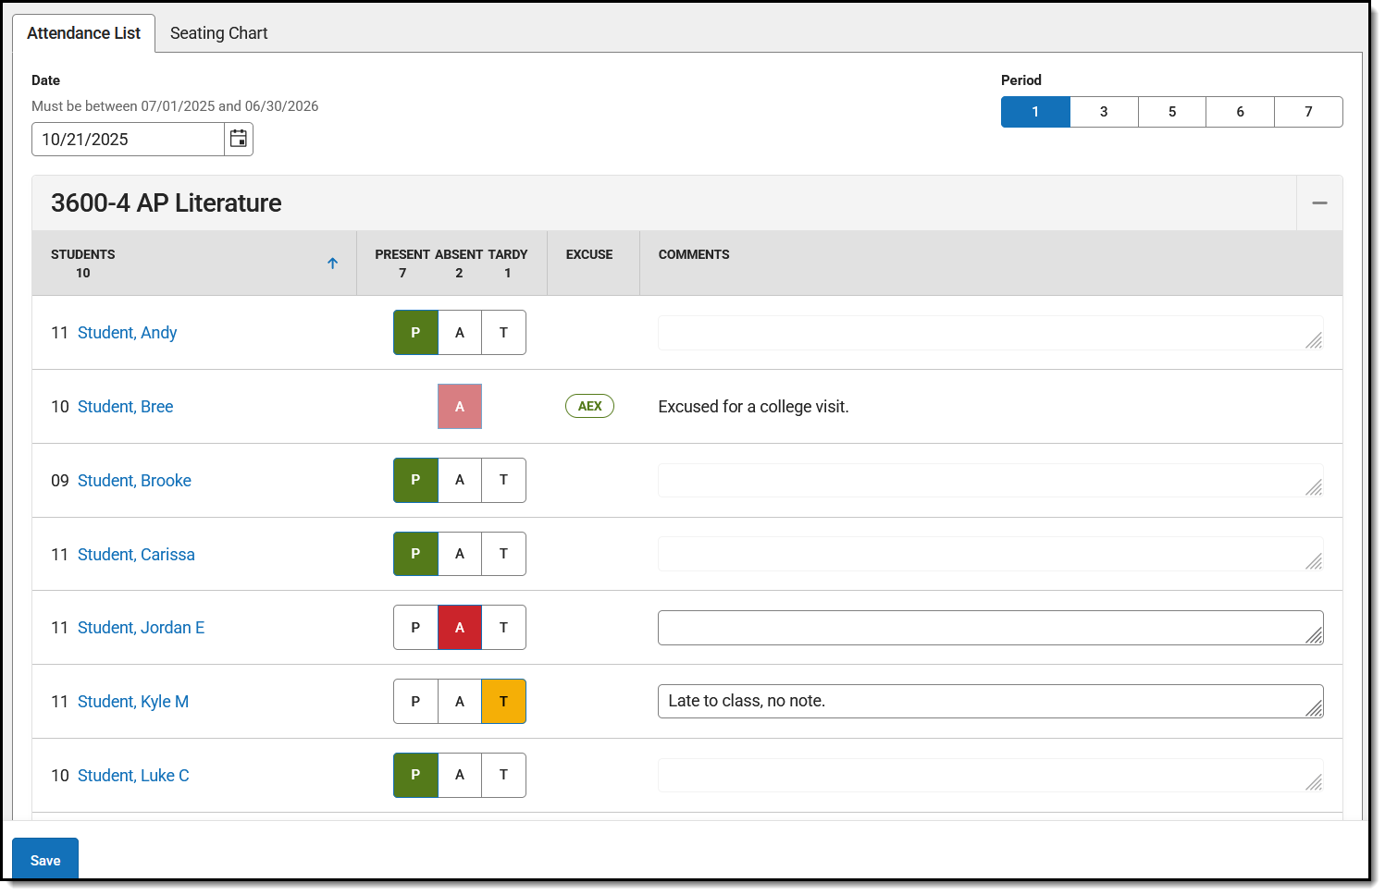Select Period 7

[1308, 111]
